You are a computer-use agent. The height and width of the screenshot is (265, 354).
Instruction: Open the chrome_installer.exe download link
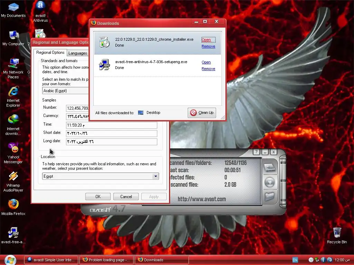click(x=206, y=40)
